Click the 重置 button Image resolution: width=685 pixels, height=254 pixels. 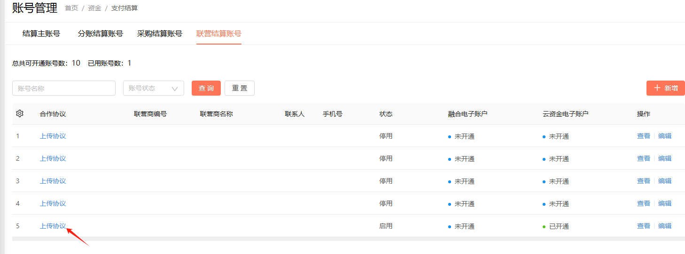[240, 88]
